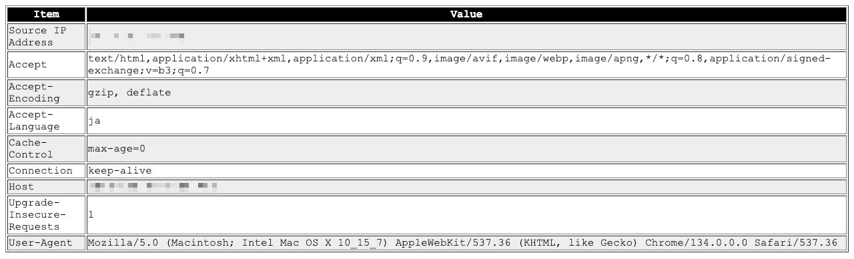Viewport: 854px width, 259px height.
Task: Select the Accept-Language label cell
Action: [x=46, y=121]
